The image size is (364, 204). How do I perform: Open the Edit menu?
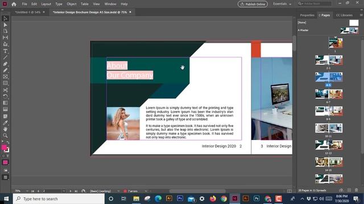[x=34, y=4]
